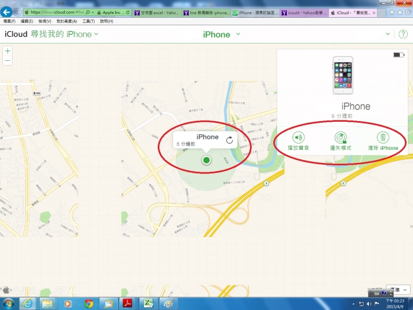Switch to the iPhone forum tab

(x=256, y=13)
